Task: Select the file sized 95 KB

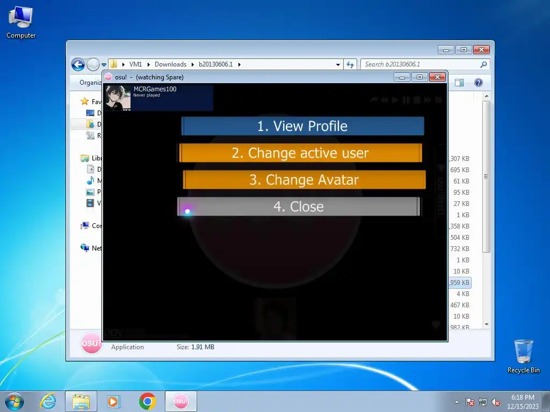Action: click(x=461, y=193)
